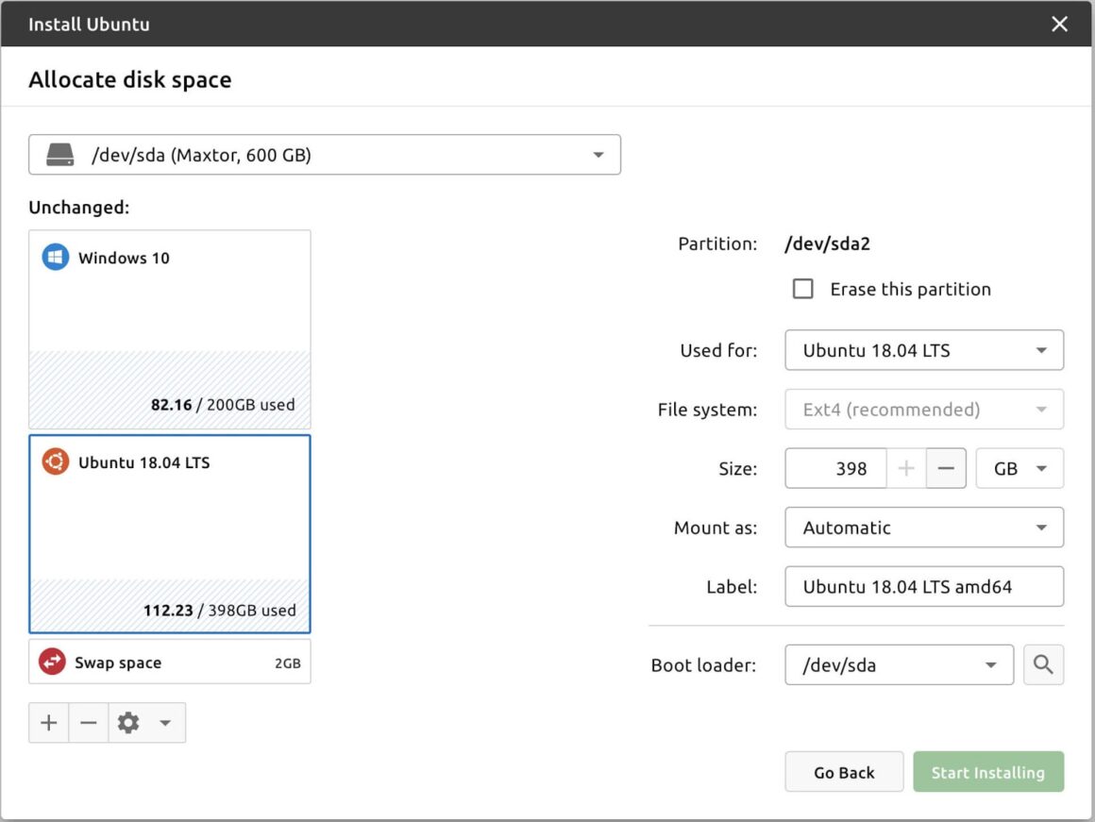This screenshot has height=822, width=1095.
Task: Click the Windows 10 logo icon
Action: click(x=55, y=257)
